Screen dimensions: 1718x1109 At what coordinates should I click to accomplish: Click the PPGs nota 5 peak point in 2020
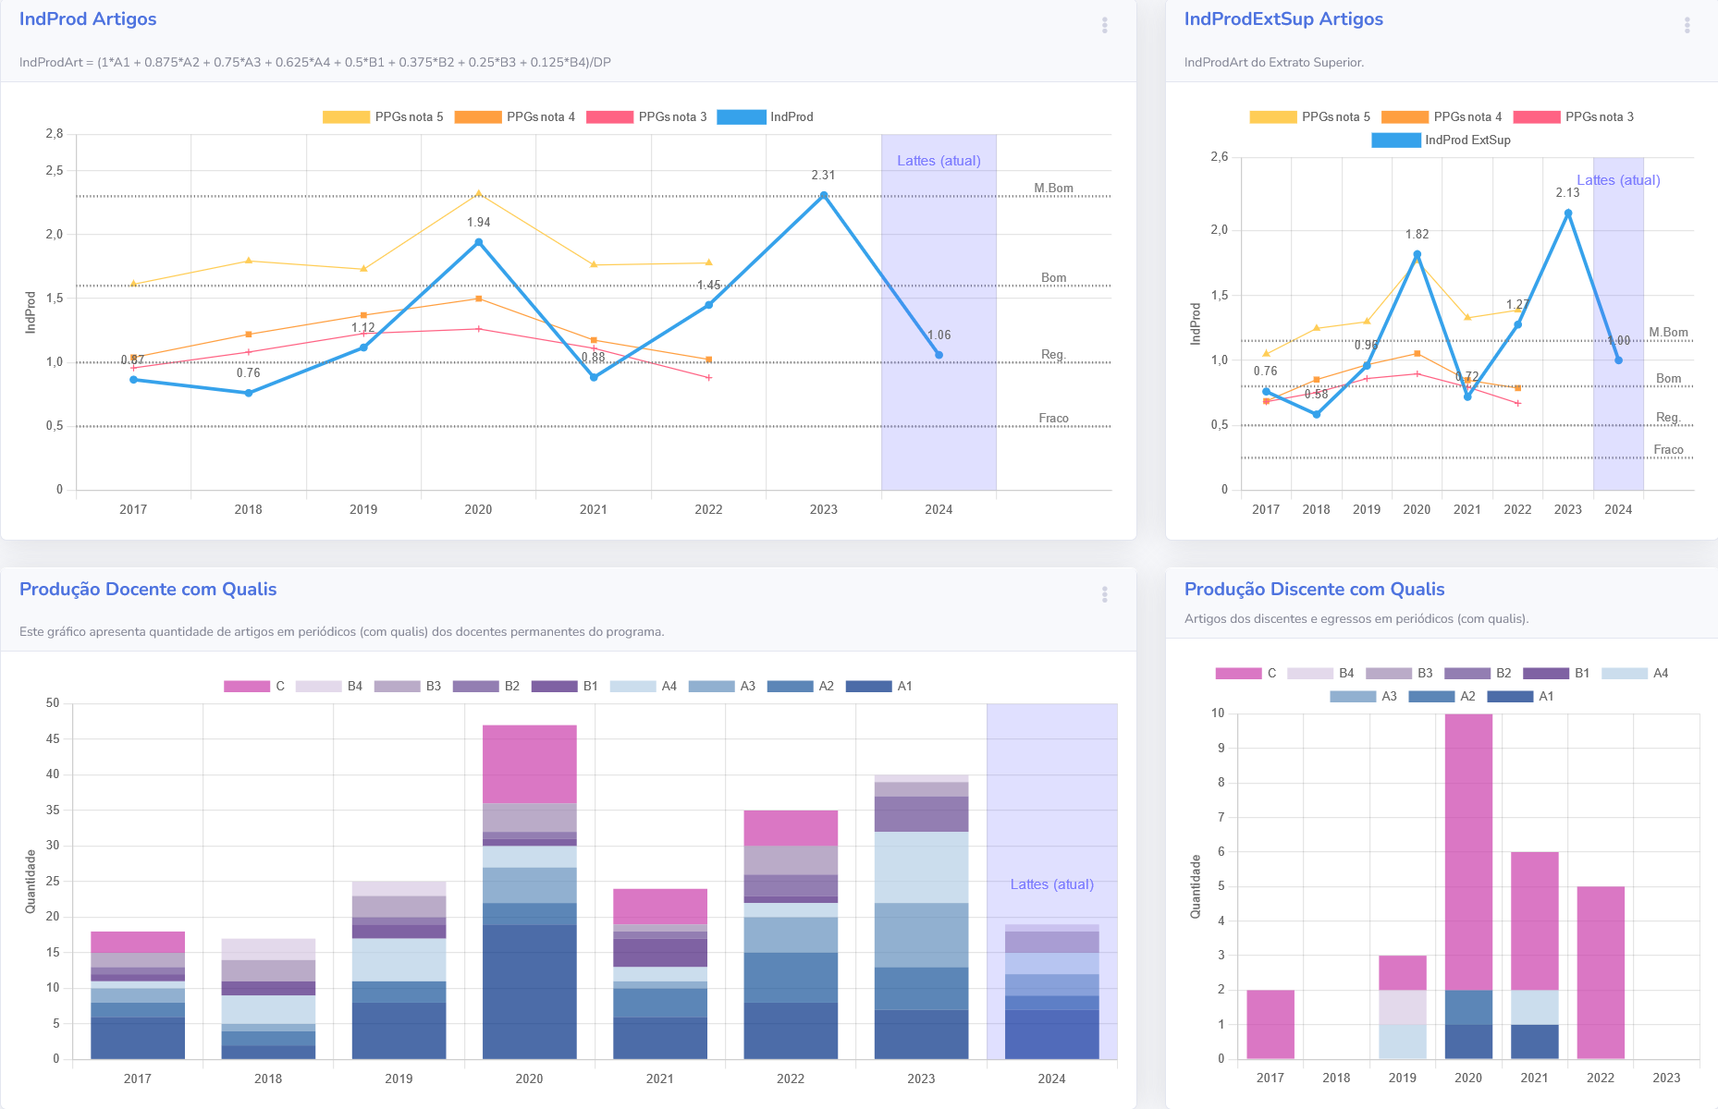coord(478,194)
